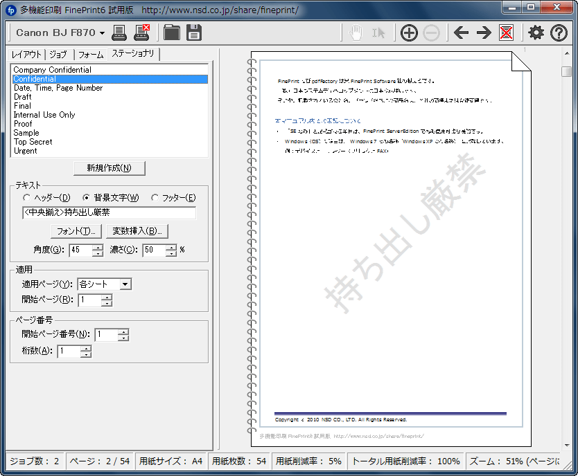The height and width of the screenshot is (476, 578).
Task: Click the "トータル用紙削減率: 100%" status entry
Action: [406, 461]
